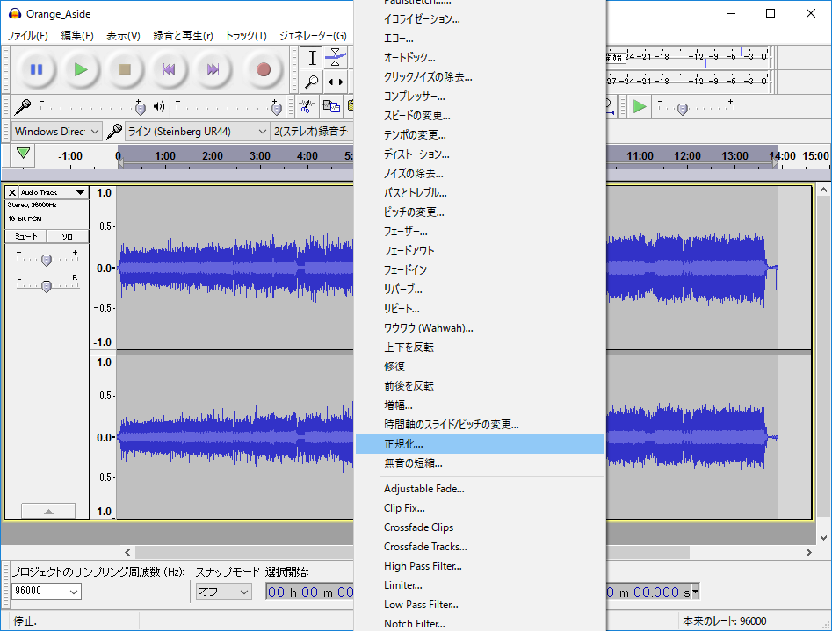Viewport: 832px width, 631px height.
Task: Close the Audio Track with the X
Action: click(12, 192)
